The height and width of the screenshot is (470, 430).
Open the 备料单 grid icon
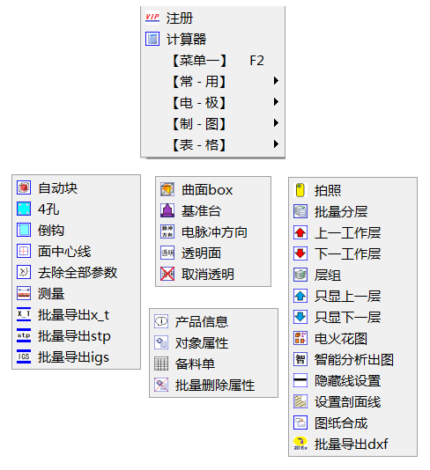tap(161, 364)
